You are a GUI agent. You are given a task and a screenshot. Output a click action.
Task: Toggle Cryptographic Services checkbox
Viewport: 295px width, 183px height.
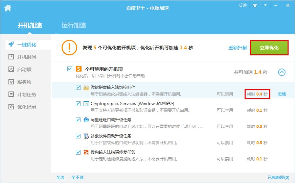(x=78, y=104)
